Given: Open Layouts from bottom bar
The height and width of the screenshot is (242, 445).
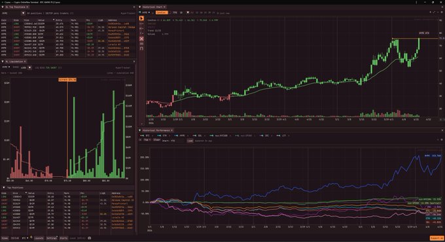Looking at the screenshot, I should 39,238.
